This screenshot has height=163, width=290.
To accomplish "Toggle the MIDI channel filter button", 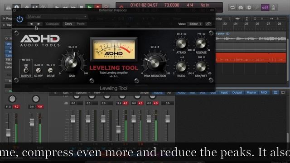I will point(264,92).
